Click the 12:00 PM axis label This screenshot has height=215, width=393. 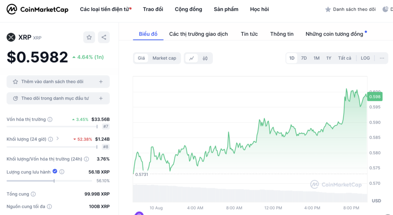click(x=273, y=208)
